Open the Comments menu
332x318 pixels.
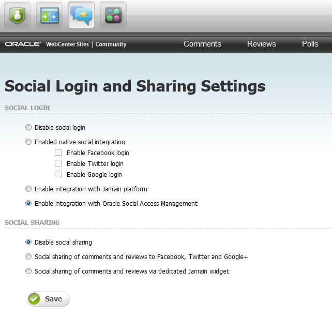(202, 44)
